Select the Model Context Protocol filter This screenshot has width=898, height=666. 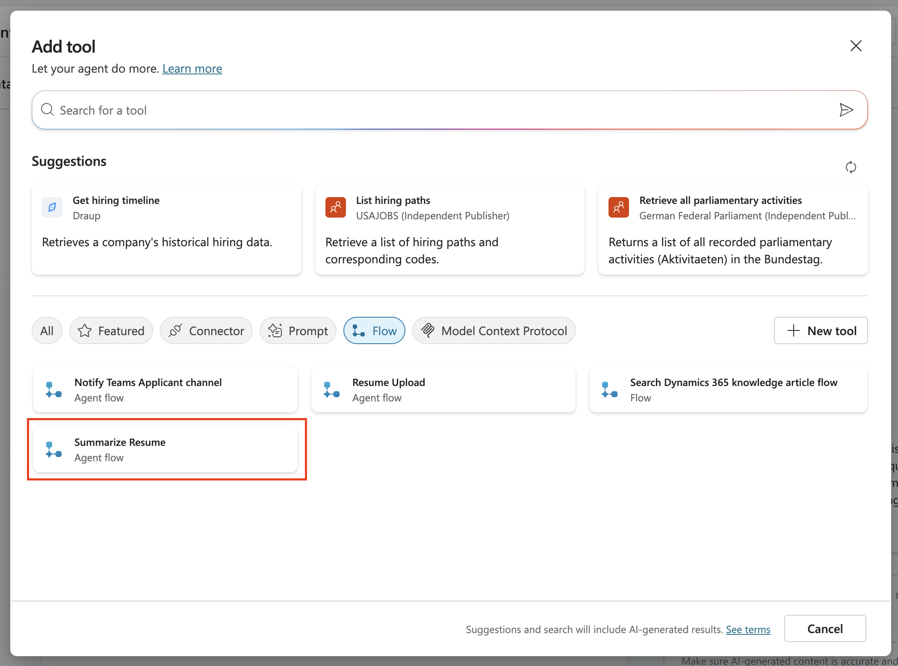point(494,330)
